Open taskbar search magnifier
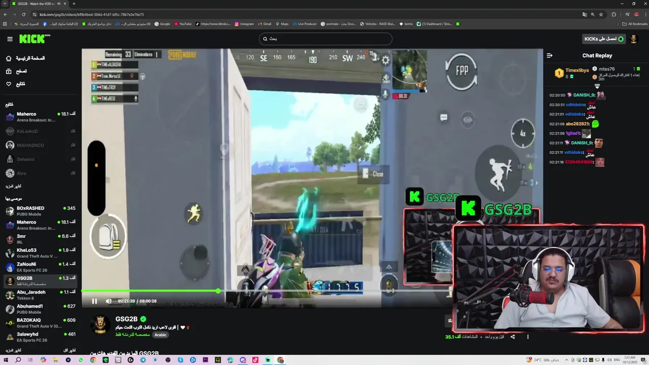The height and width of the screenshot is (365, 649). click(x=18, y=360)
